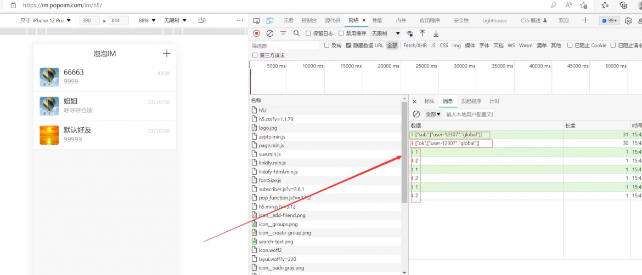Uncheck the 隐藏数据 URL checkbox
The image size is (642, 275).
coord(348,45)
